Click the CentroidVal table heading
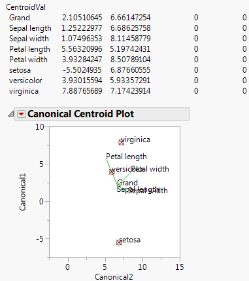249x281 pixels. (25, 7)
